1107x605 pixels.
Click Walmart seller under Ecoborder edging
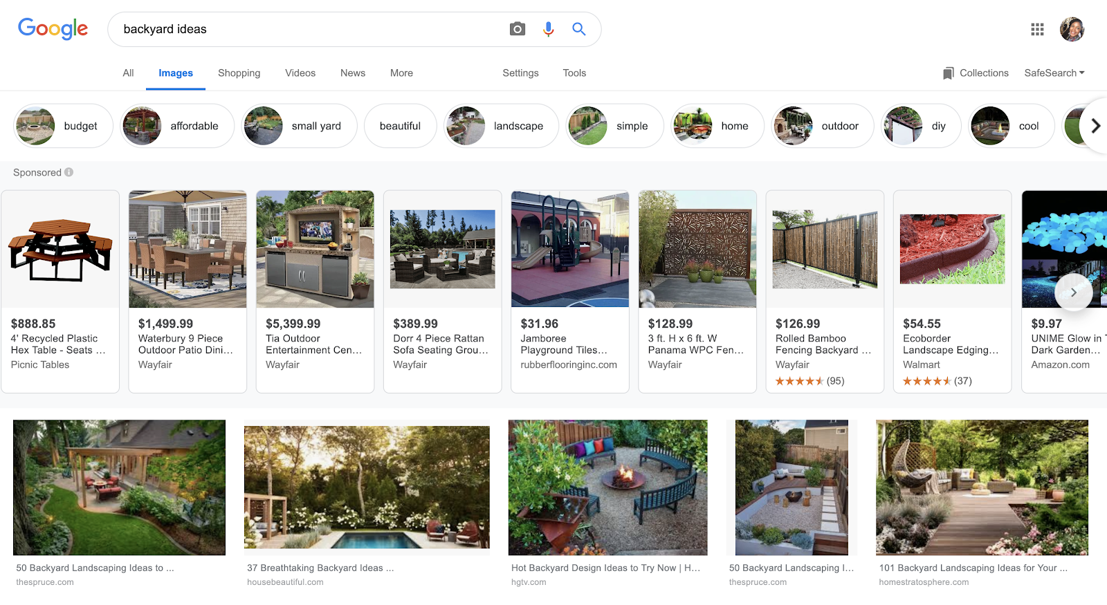pos(922,364)
